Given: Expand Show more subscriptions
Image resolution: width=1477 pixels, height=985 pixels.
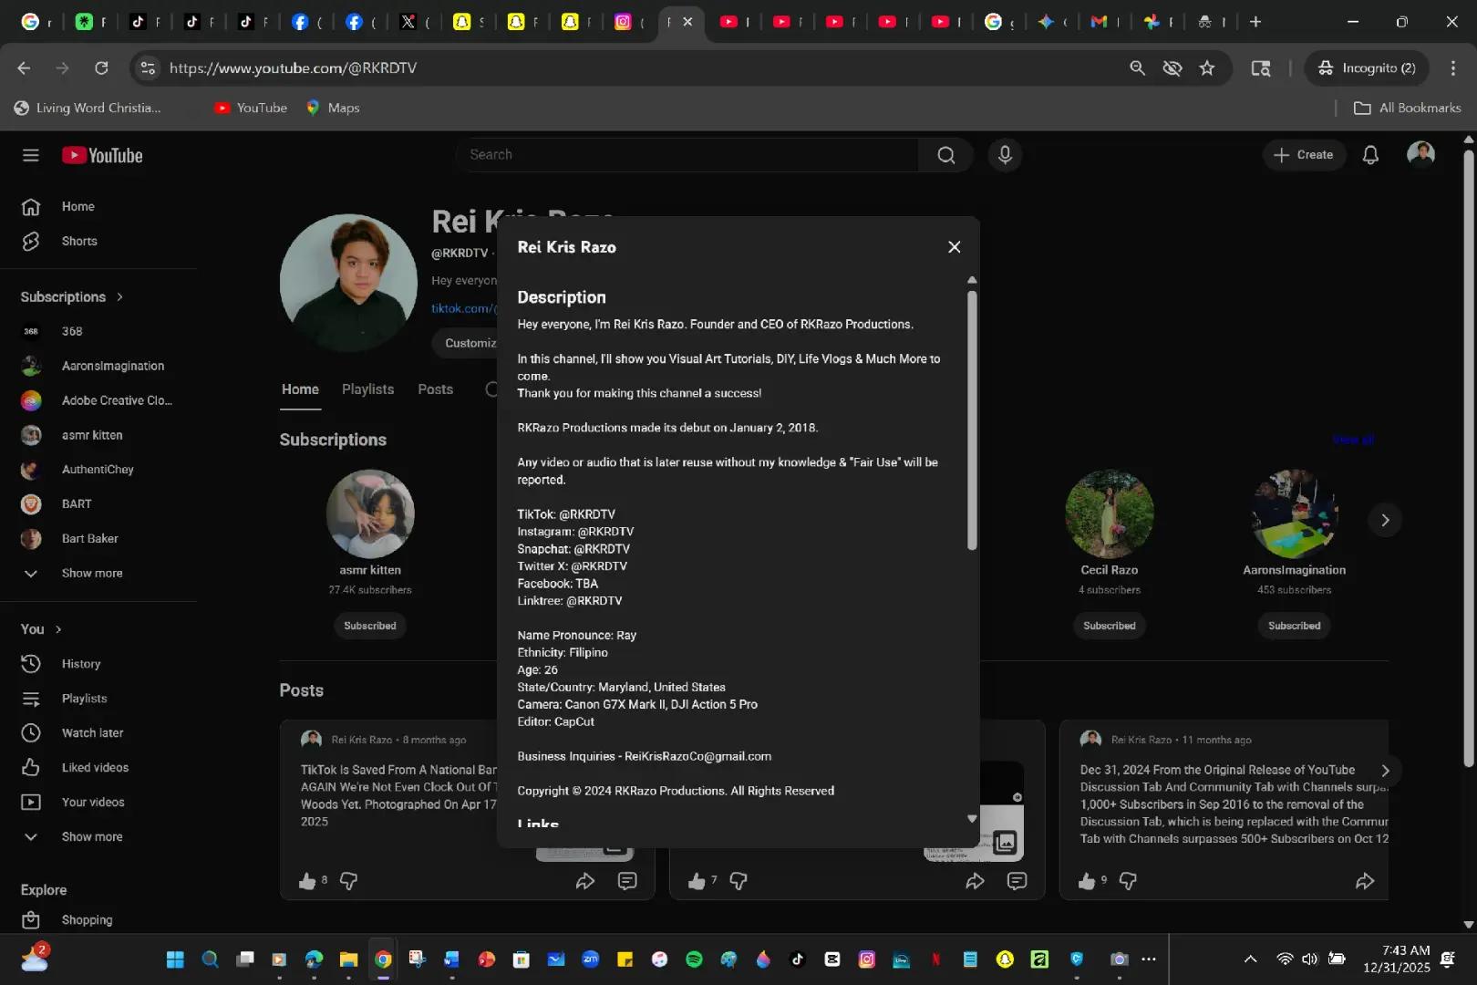Looking at the screenshot, I should (x=98, y=574).
